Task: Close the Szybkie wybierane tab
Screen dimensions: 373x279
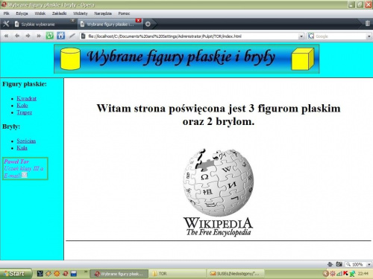Action: click(72, 20)
